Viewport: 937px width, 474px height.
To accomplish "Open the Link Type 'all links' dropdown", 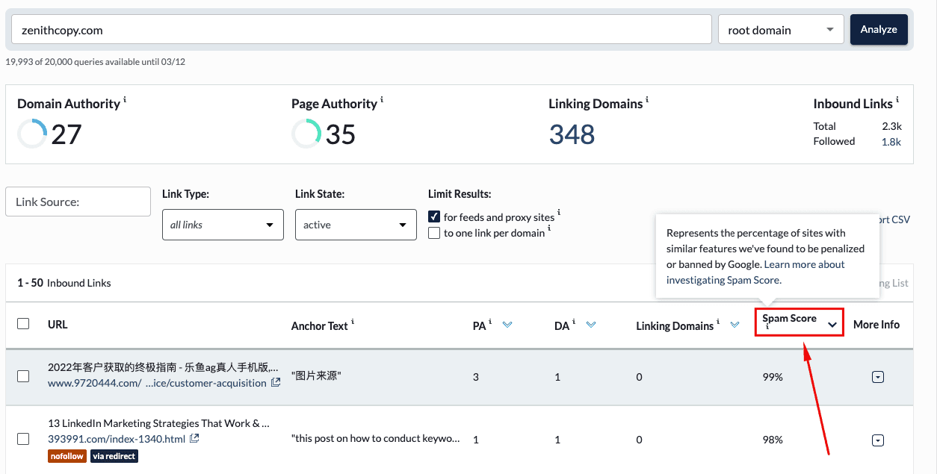I will tap(223, 225).
